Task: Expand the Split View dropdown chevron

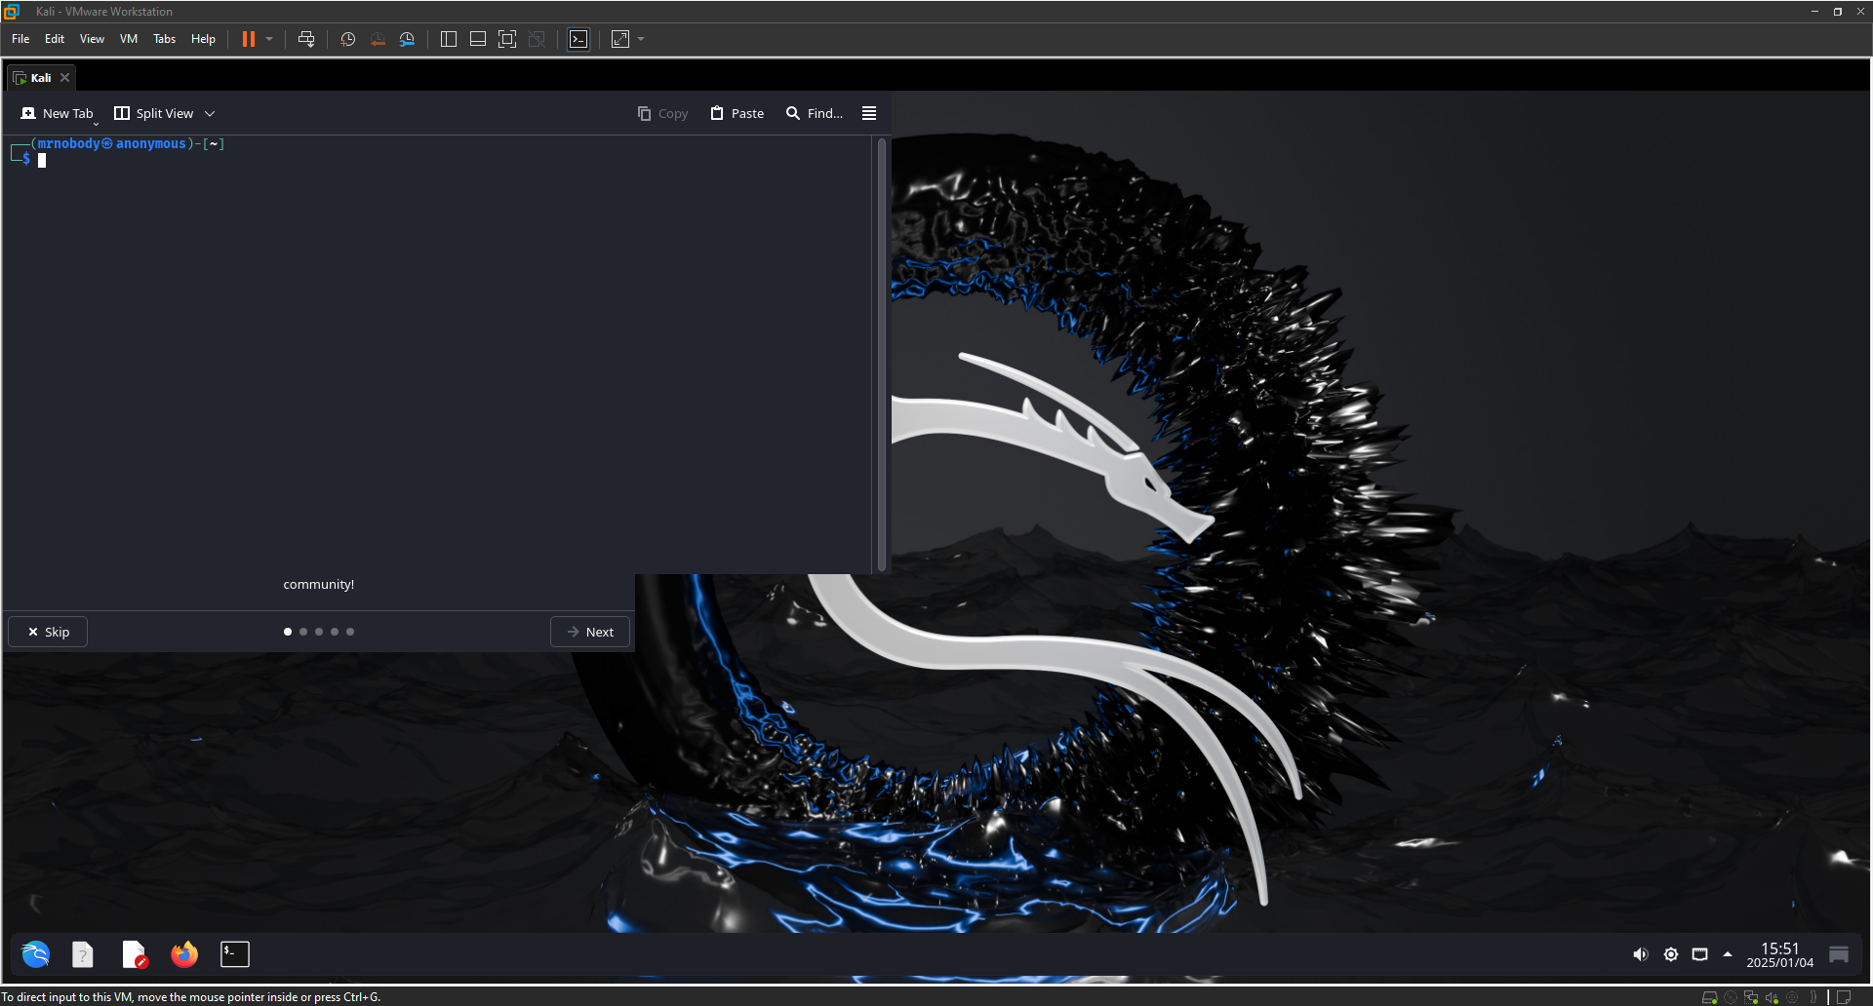Action: [x=210, y=114]
